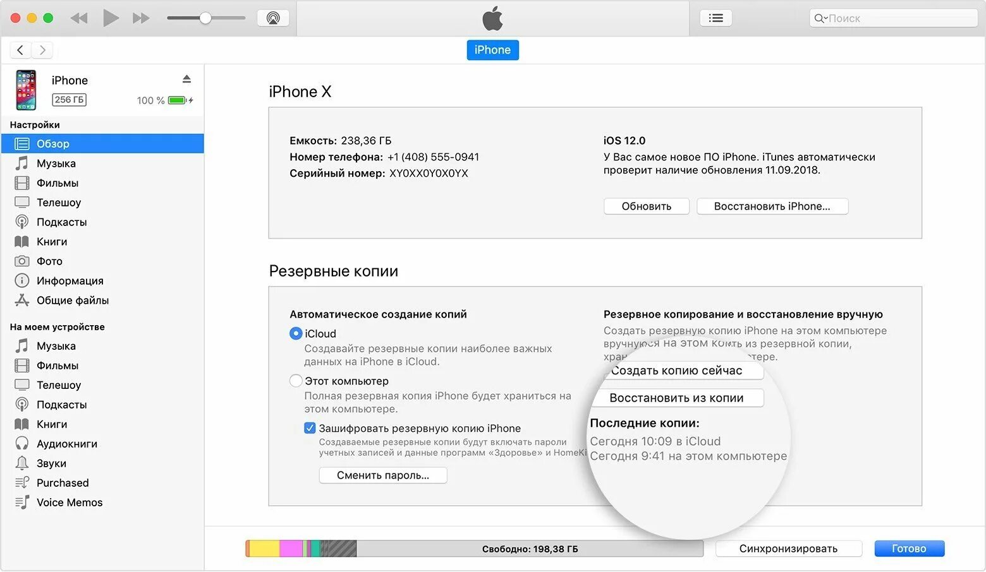The image size is (986, 572).
Task: Open the list view menu icon
Action: [x=715, y=18]
